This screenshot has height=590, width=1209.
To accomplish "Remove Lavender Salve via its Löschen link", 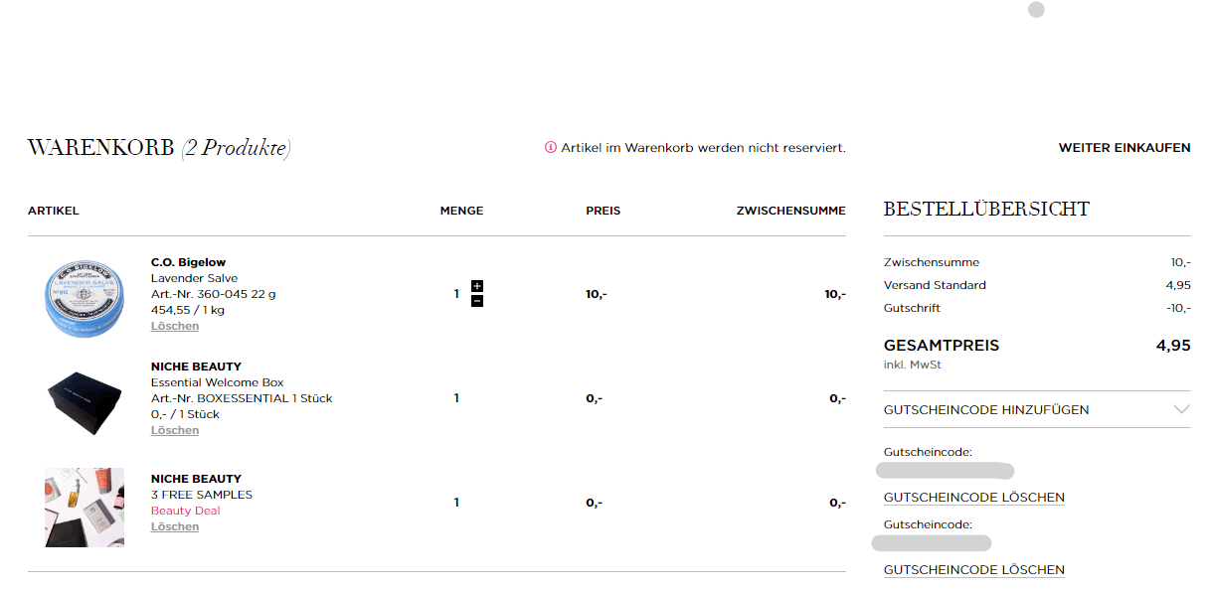I will pos(175,326).
